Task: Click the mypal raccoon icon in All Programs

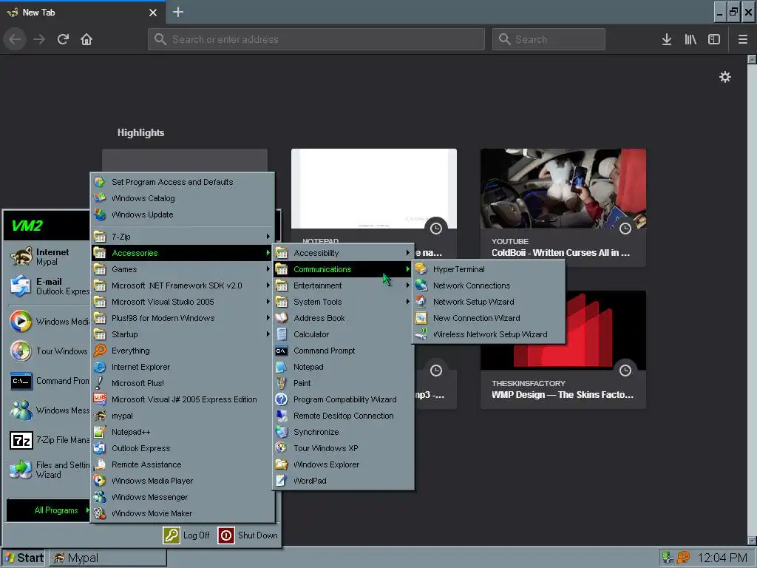Action: 100,416
